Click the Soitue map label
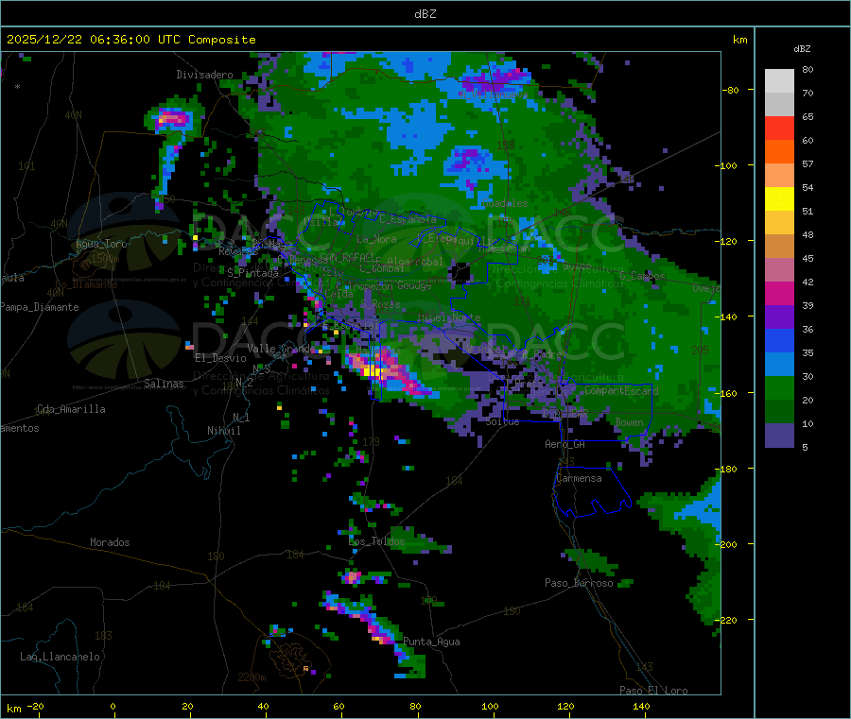851x719 pixels. coord(502,421)
